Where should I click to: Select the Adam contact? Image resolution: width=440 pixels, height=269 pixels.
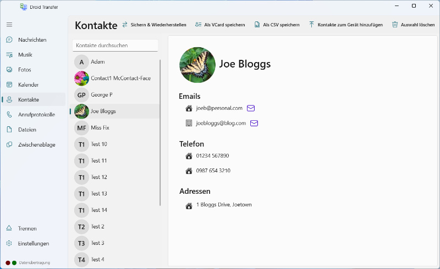(114, 62)
